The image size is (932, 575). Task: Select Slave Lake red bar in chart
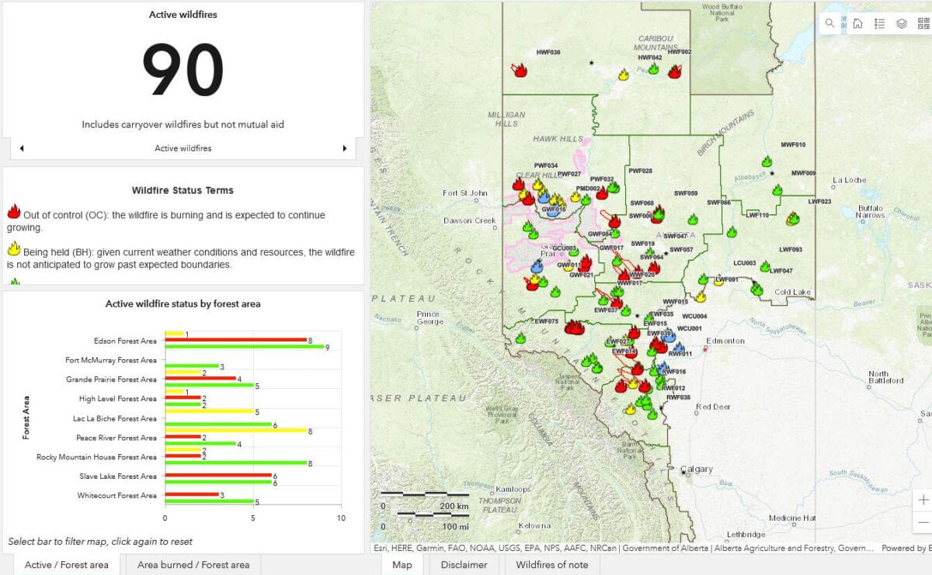pos(217,476)
